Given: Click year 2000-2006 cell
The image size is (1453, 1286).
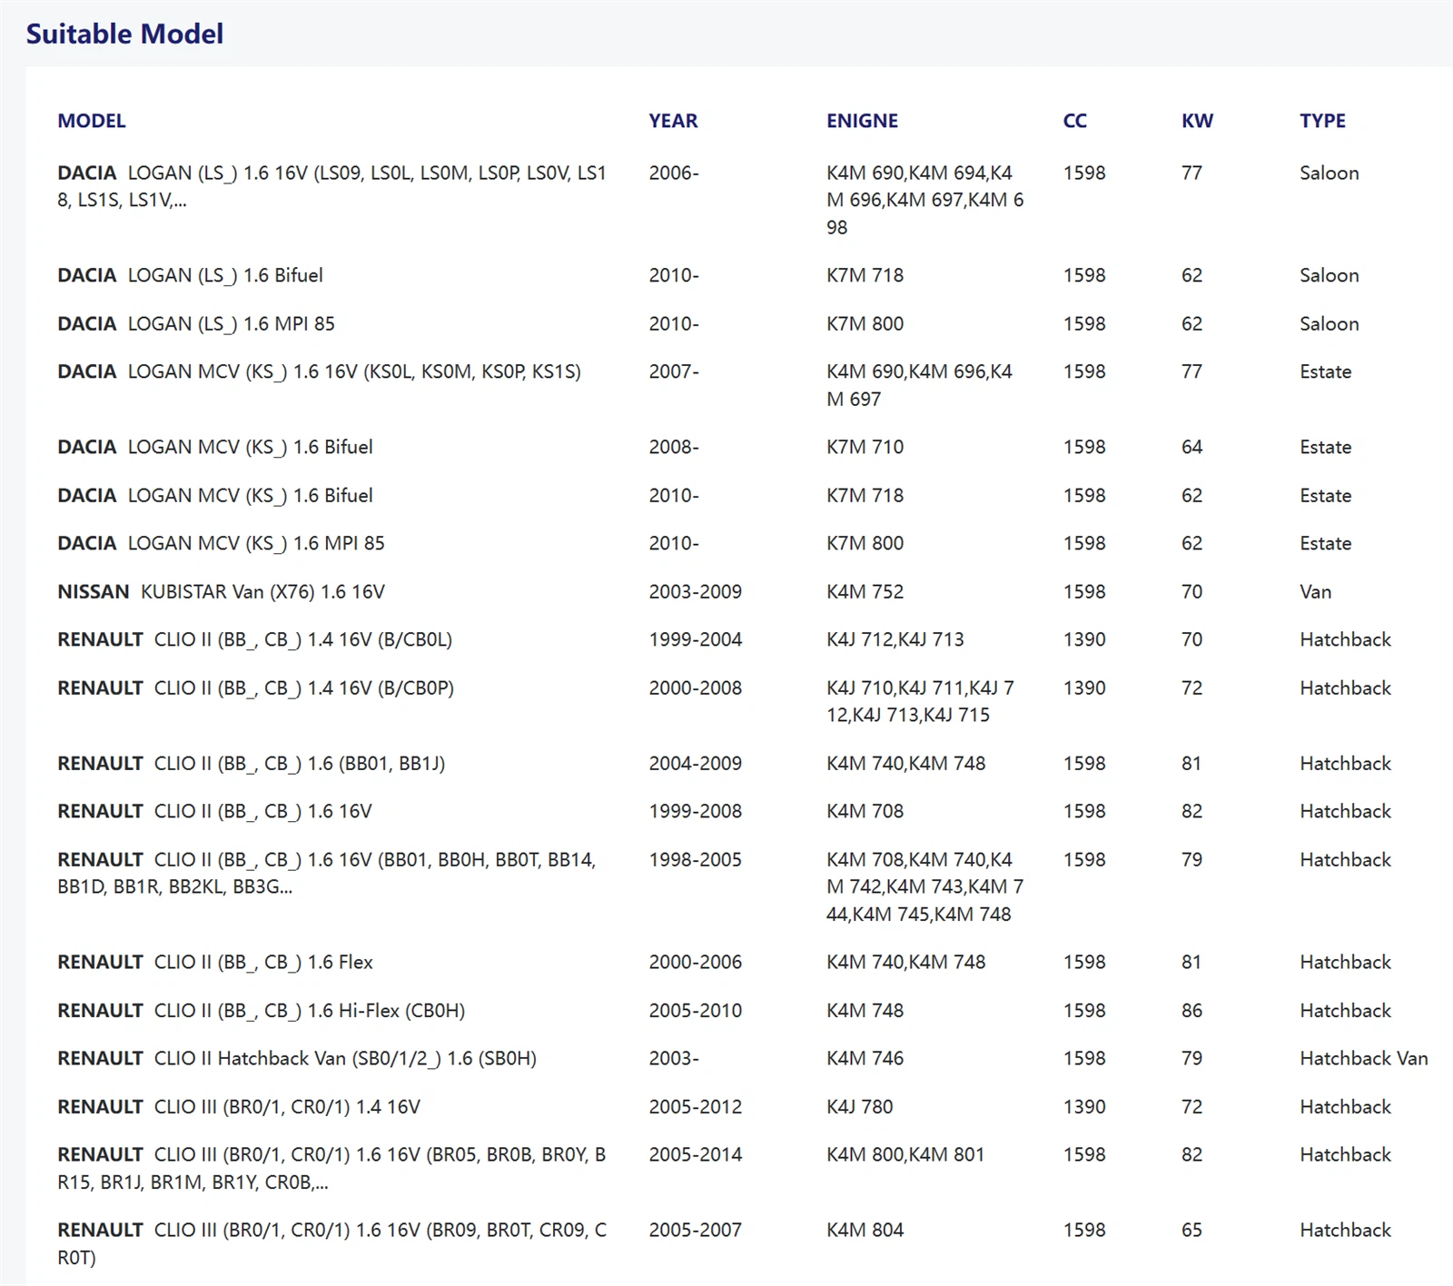Looking at the screenshot, I should point(695,962).
